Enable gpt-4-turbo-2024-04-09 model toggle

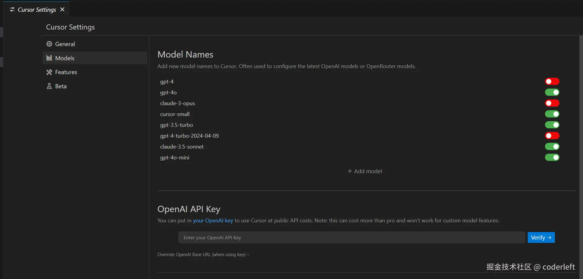[552, 136]
